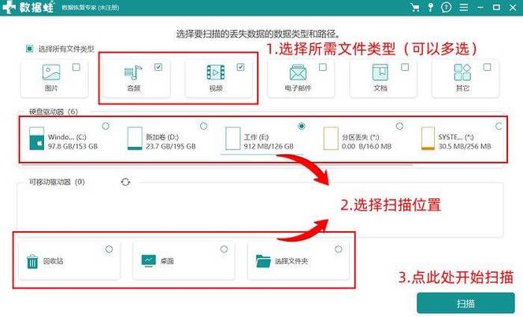This screenshot has height=317, width=523.
Task: Click the Windows (C:) drive icon
Action: point(36,138)
